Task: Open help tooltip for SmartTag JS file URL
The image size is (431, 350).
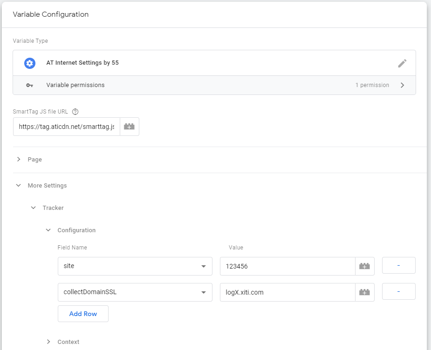Action: click(75, 112)
